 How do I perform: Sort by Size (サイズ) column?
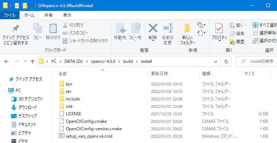click(x=249, y=73)
